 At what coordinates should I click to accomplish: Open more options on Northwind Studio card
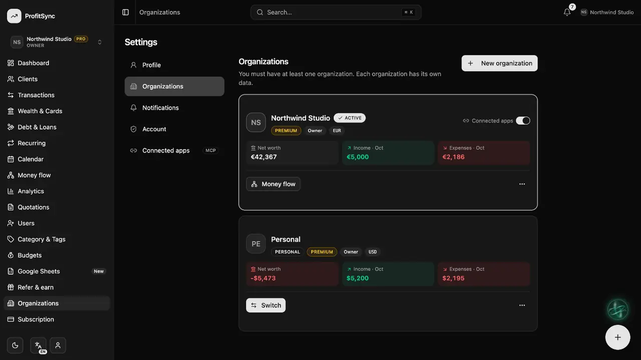click(522, 184)
